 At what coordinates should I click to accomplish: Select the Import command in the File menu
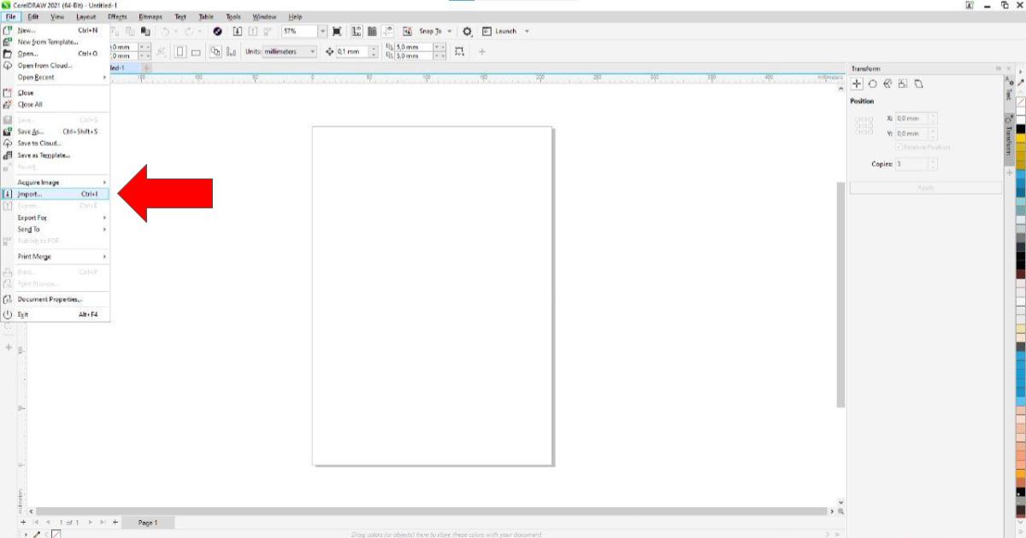coord(53,194)
